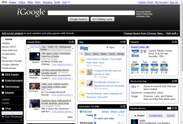Select Remember The Milk in Home list

pos(12,61)
